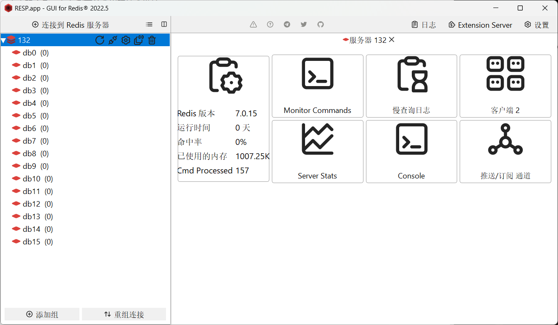The width and height of the screenshot is (558, 325).
Task: Open the Telegram channel icon
Action: pos(287,24)
